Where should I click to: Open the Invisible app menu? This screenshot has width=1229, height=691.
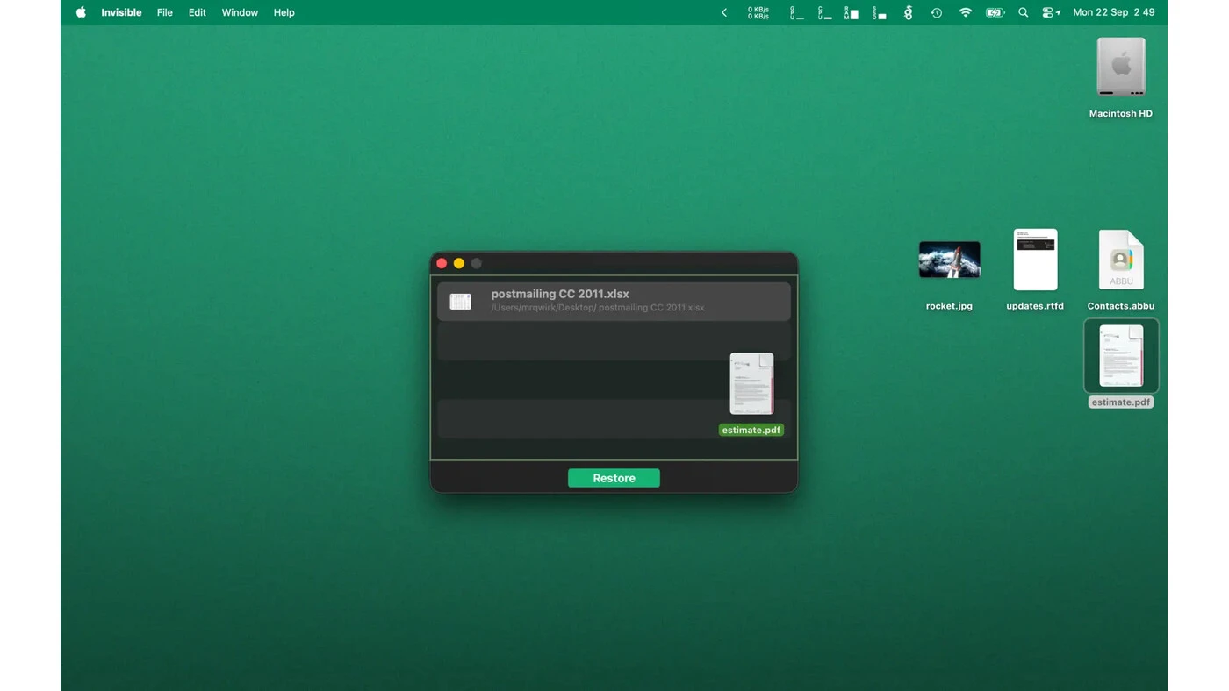(x=121, y=12)
